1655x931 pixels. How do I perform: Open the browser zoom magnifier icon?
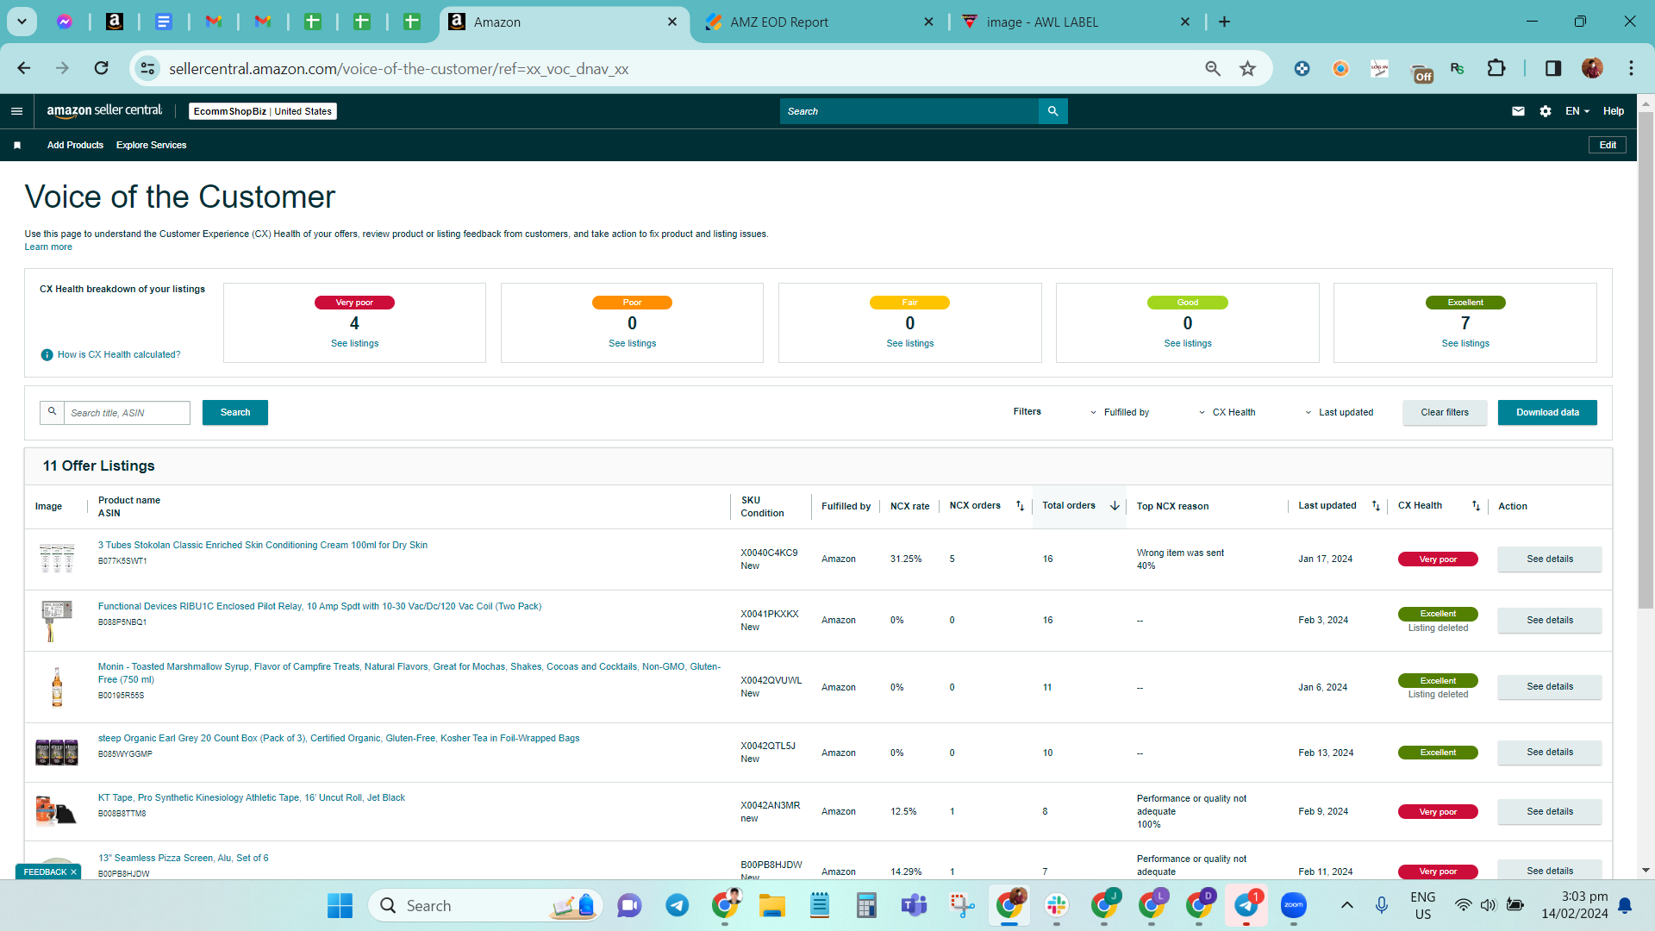click(x=1213, y=68)
